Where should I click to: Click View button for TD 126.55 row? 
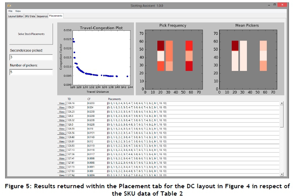tap(62, 128)
